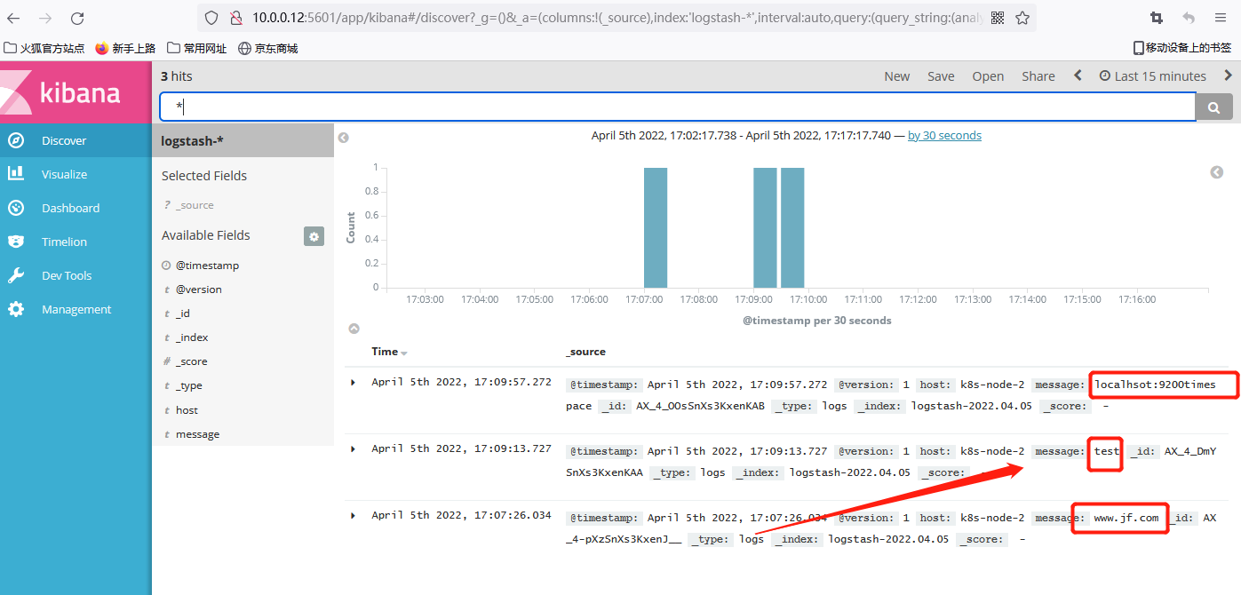Click the histogram bar at 17:07

[656, 227]
